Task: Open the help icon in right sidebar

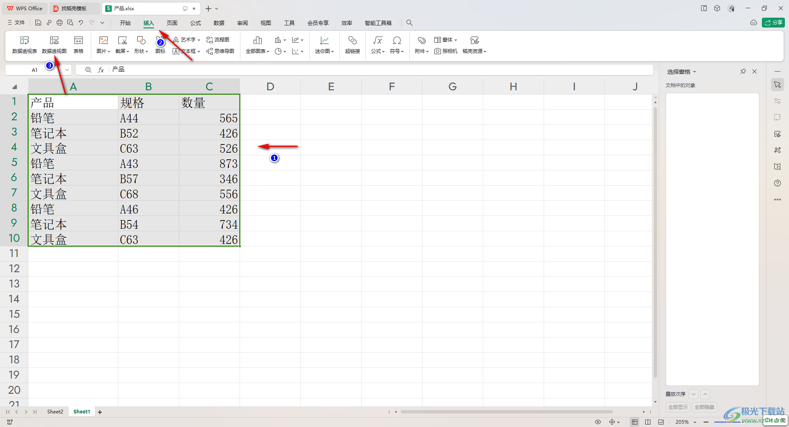Action: coord(777,183)
